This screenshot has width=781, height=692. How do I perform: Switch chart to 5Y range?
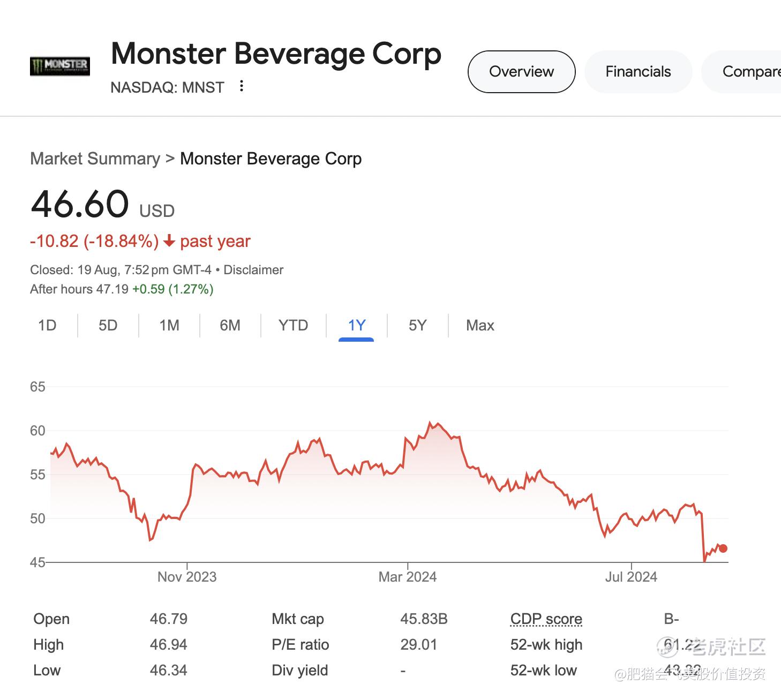click(417, 326)
